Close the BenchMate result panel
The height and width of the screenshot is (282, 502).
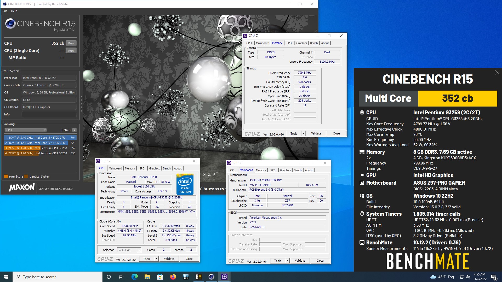pos(497,73)
